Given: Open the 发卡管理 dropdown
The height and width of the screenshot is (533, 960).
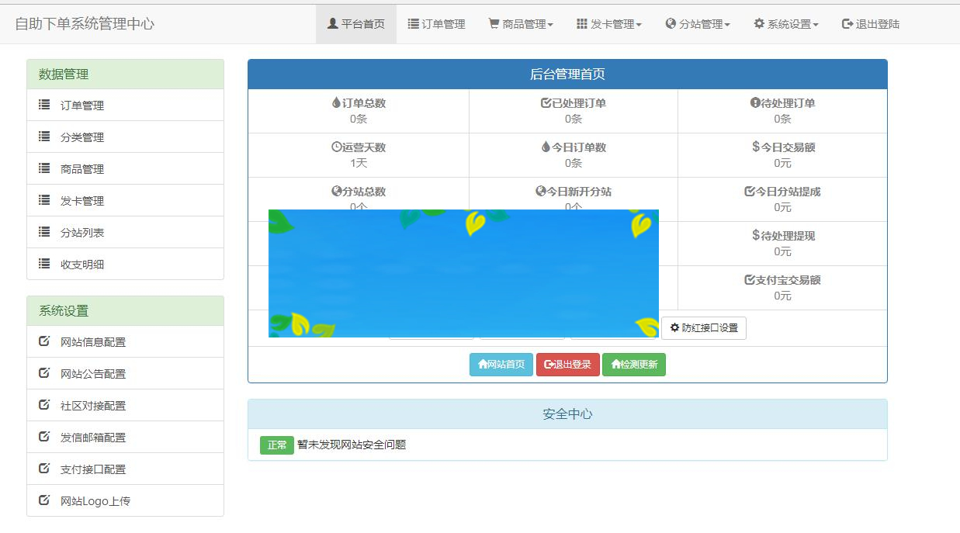Looking at the screenshot, I should click(x=608, y=23).
